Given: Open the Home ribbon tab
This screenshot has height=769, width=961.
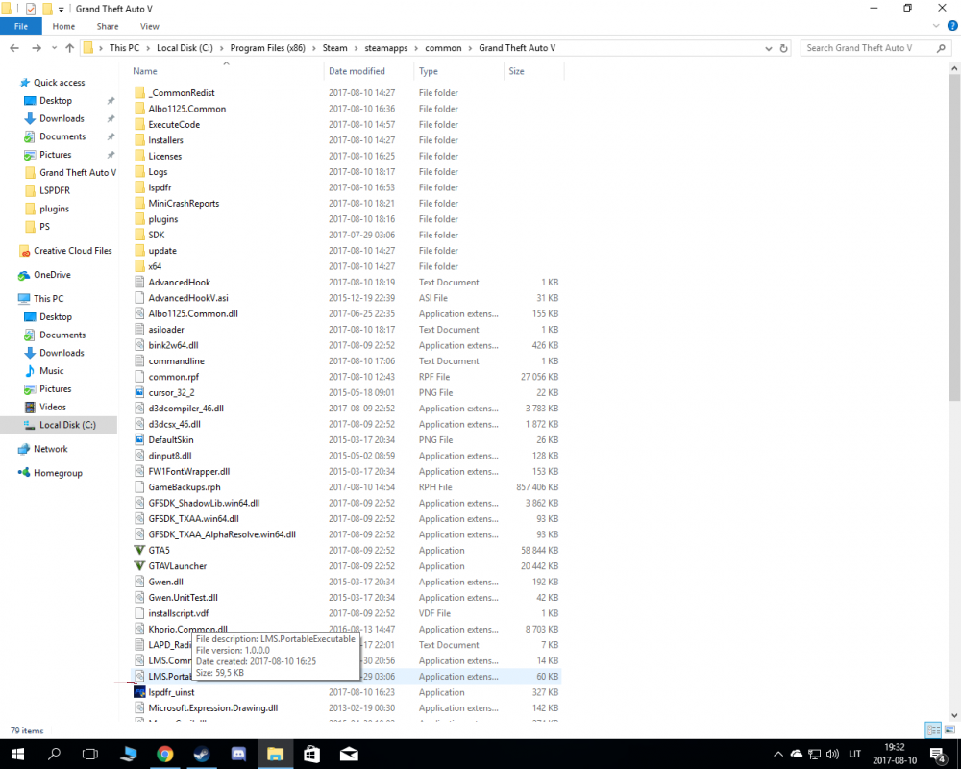Looking at the screenshot, I should (x=63, y=26).
